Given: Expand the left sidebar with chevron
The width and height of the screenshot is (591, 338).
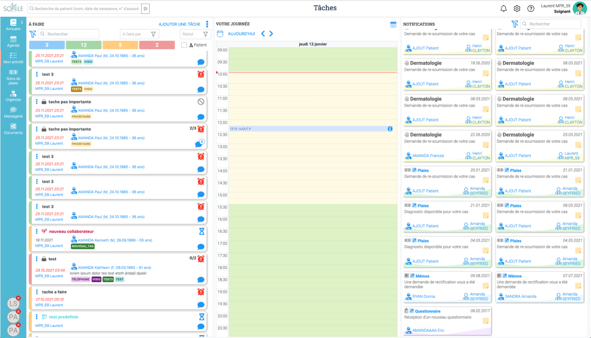Looking at the screenshot, I should click(22, 22).
